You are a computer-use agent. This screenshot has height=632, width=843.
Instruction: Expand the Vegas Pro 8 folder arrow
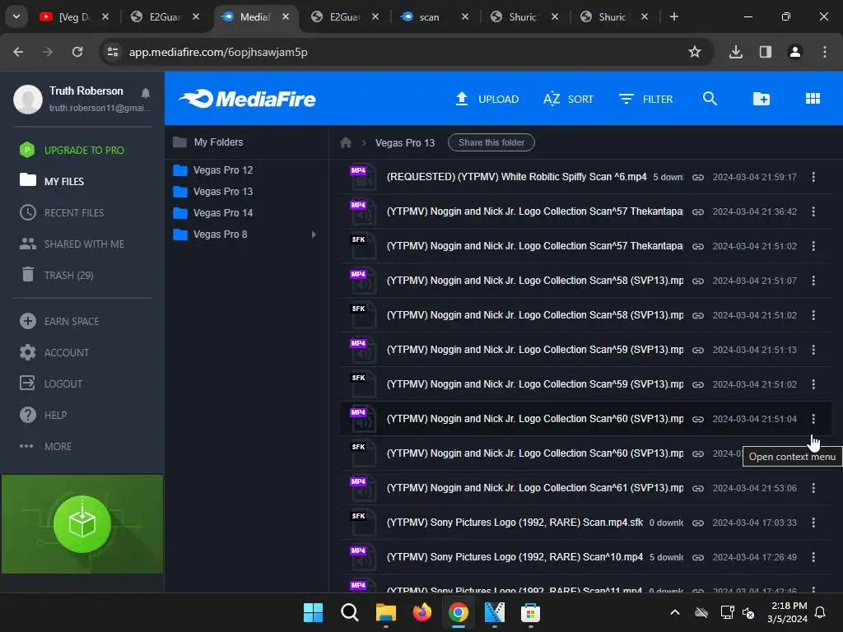point(314,235)
